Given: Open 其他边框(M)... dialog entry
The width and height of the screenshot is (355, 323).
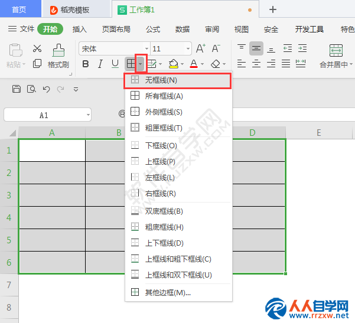Looking at the screenshot, I should pos(178,293).
